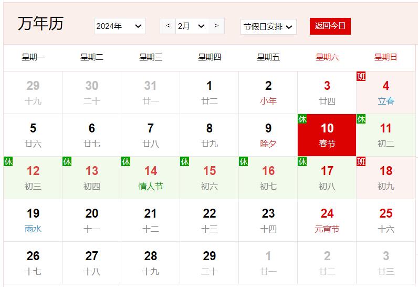Choose February 19 雨水 date cell
418x287 pixels.
(33, 220)
